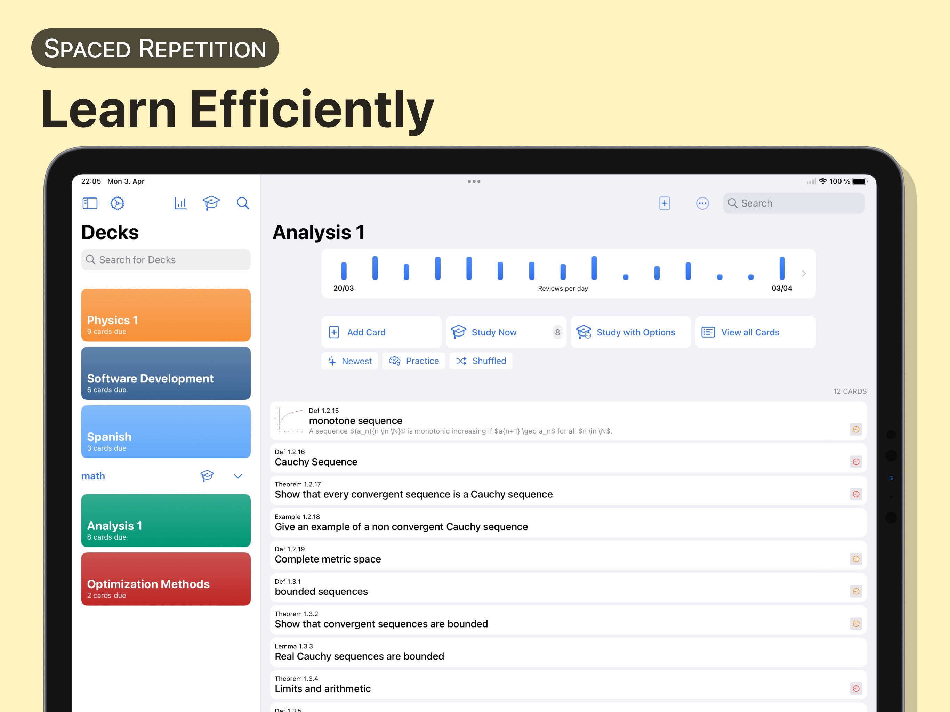Advance reviews chart with right chevron
The height and width of the screenshot is (712, 950).
point(804,274)
